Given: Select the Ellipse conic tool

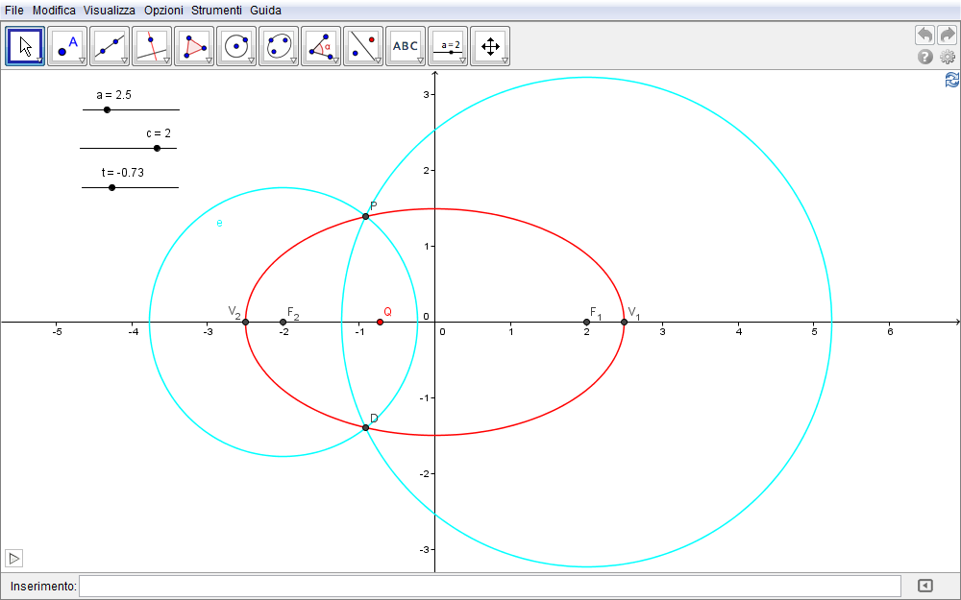Looking at the screenshot, I should click(x=279, y=46).
